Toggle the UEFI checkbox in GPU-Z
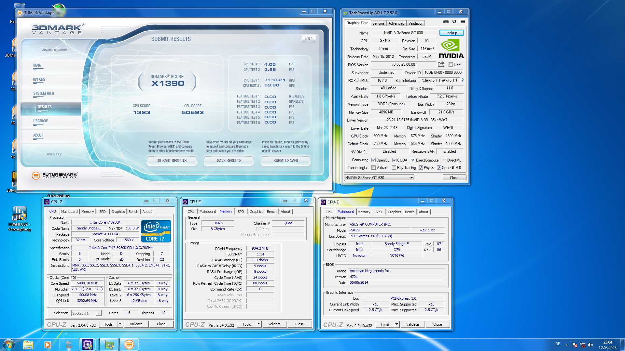This screenshot has height=351, width=625. [x=451, y=65]
